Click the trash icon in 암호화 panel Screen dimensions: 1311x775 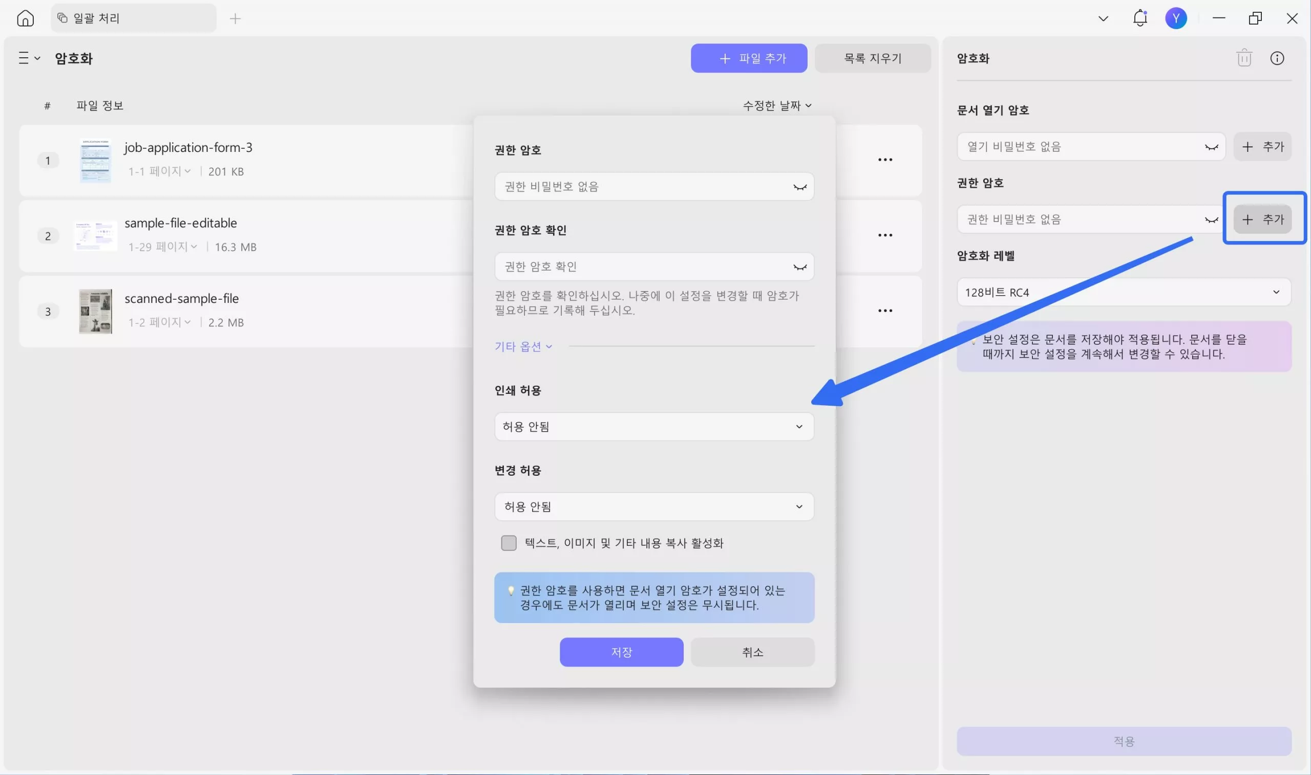pyautogui.click(x=1244, y=58)
